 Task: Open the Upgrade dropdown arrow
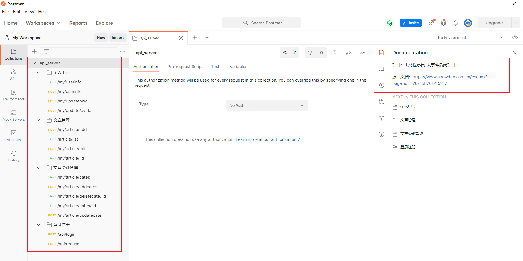tap(516, 23)
